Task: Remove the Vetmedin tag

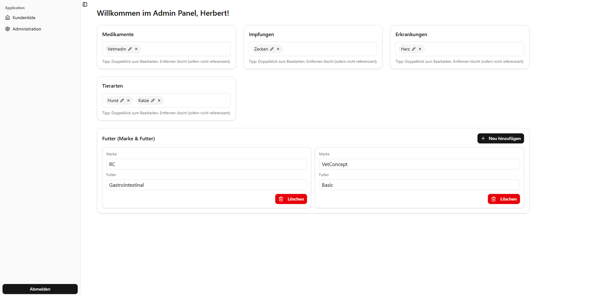Action: [136, 49]
